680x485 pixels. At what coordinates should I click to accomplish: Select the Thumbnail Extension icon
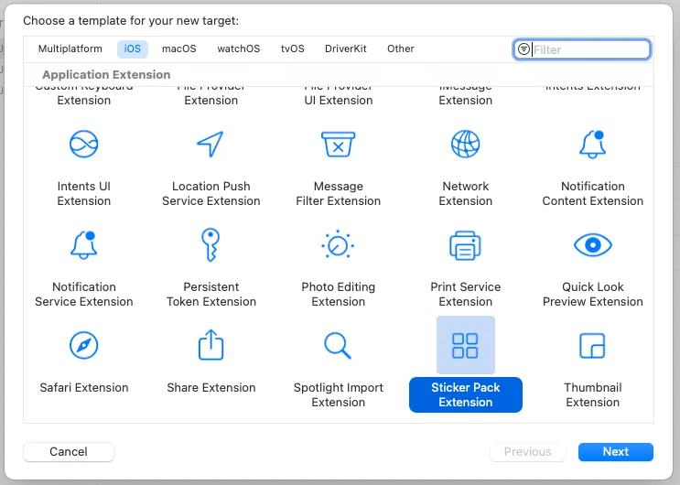click(592, 345)
